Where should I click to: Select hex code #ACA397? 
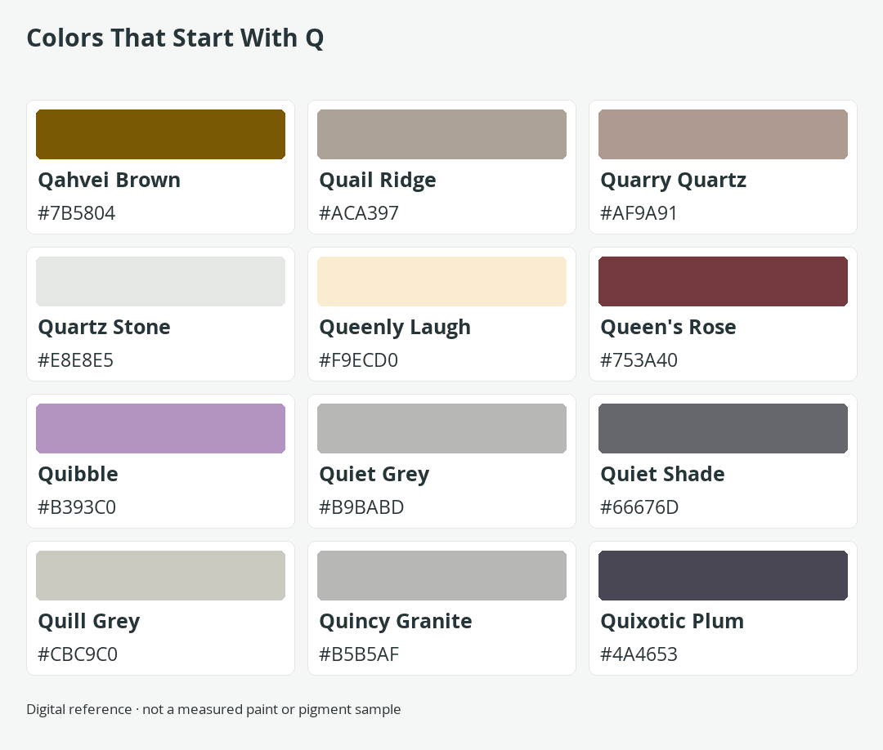(x=359, y=213)
